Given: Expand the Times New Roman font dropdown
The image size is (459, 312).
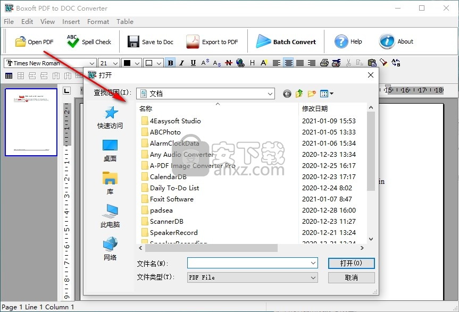Looking at the screenshot, I should (x=91, y=63).
